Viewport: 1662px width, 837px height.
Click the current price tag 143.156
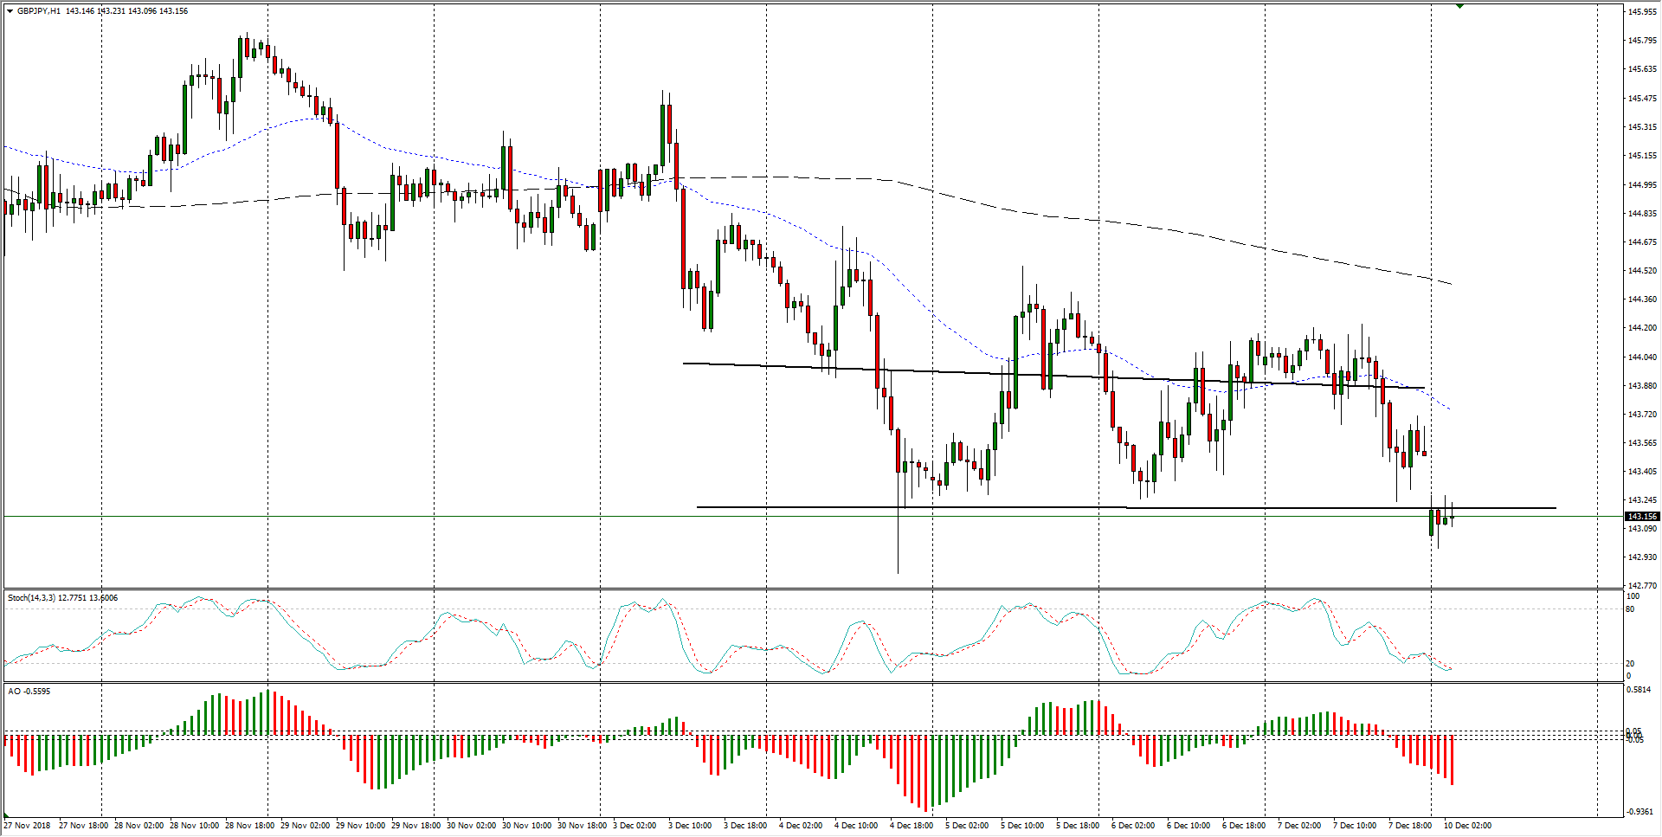[1641, 517]
